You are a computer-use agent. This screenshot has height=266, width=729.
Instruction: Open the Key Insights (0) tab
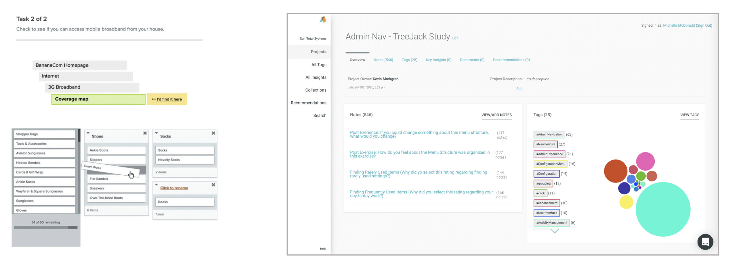tap(438, 60)
